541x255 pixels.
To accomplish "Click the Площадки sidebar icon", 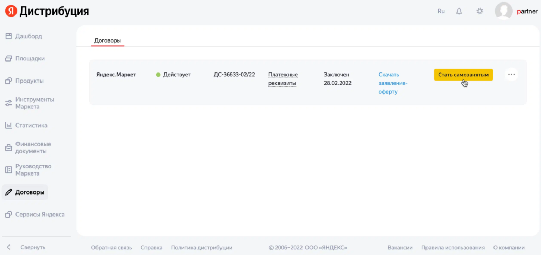I will point(8,58).
